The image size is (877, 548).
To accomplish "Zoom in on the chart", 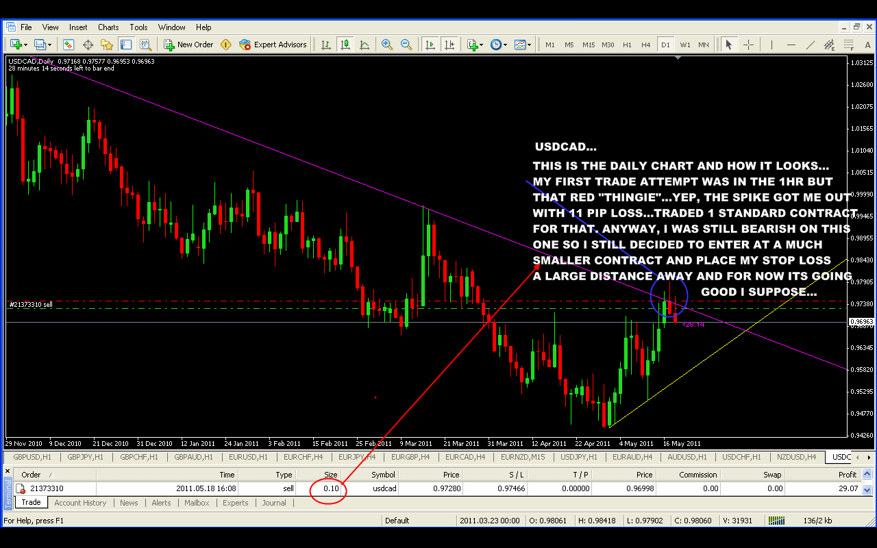I will pos(387,45).
